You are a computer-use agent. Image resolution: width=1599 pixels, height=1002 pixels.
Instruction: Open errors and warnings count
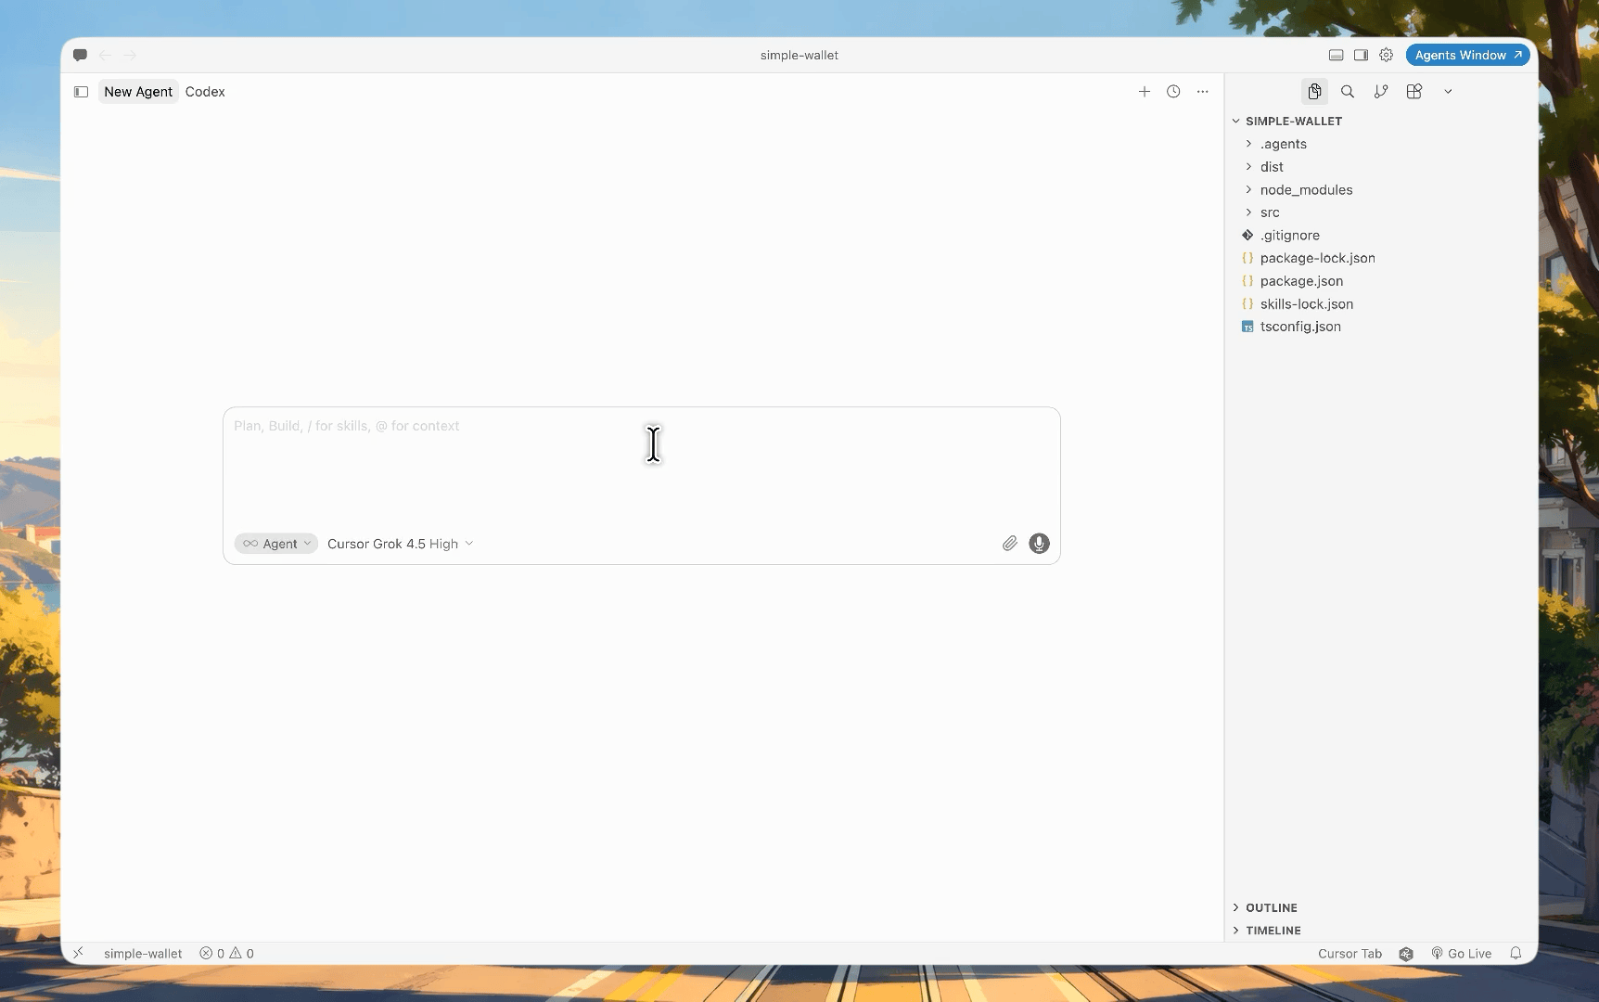227,954
